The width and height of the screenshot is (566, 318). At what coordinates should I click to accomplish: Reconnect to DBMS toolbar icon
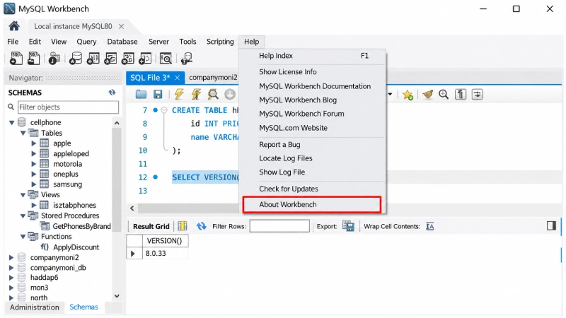187,58
